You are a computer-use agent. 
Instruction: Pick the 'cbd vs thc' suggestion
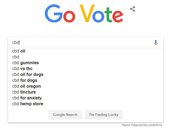pyautogui.click(x=86, y=68)
